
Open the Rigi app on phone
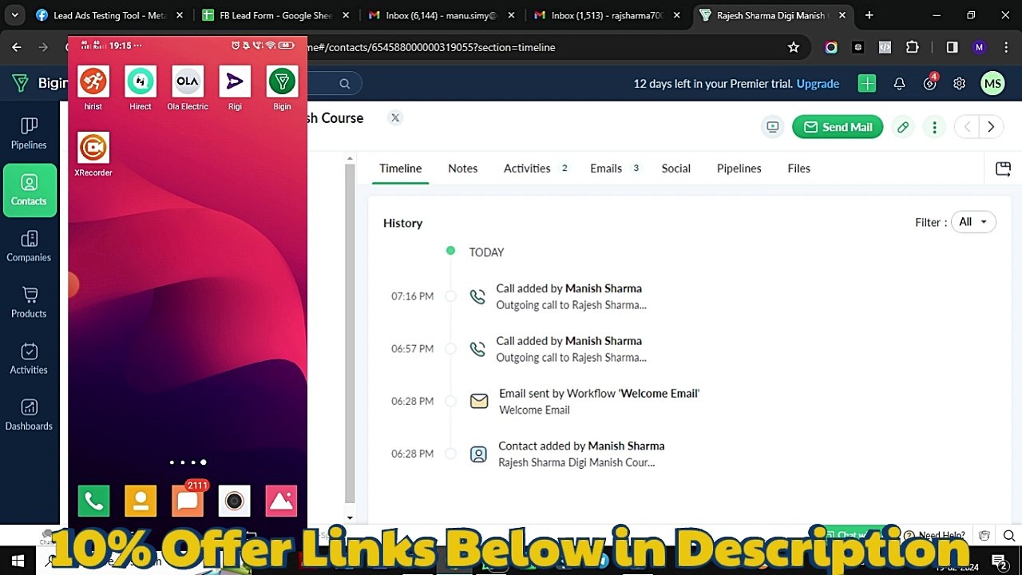tap(235, 81)
